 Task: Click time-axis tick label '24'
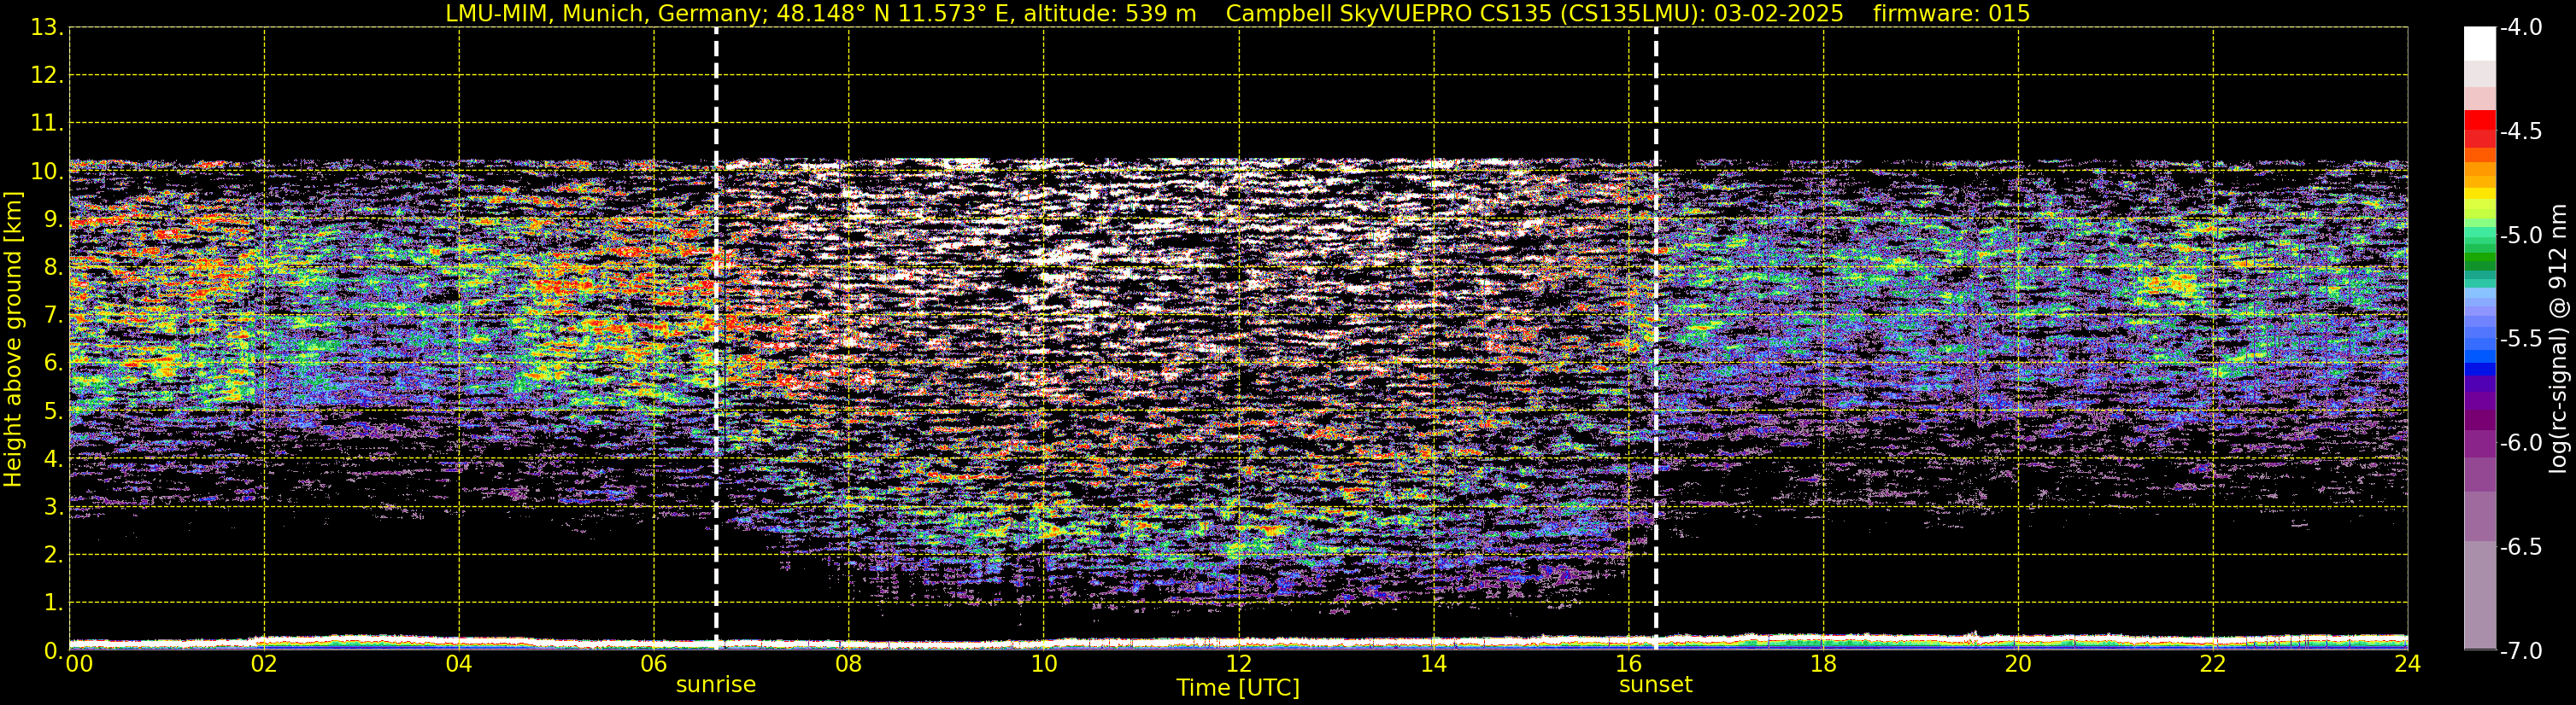click(x=2408, y=663)
